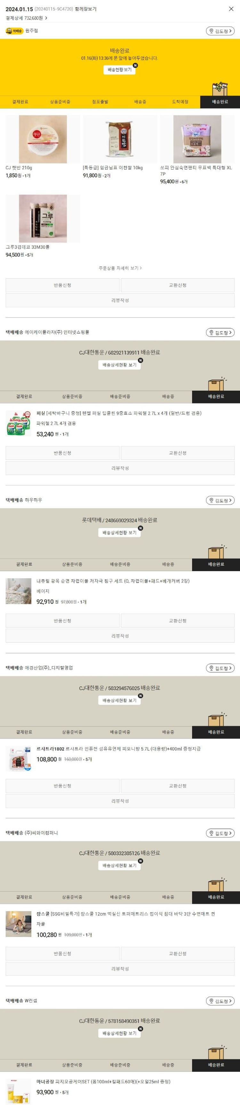This screenshot has width=240, height=1105.
Task: Close the order detail page
Action: (231, 9)
